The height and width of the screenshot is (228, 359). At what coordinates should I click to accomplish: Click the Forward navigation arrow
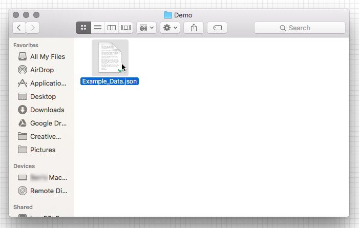point(33,28)
